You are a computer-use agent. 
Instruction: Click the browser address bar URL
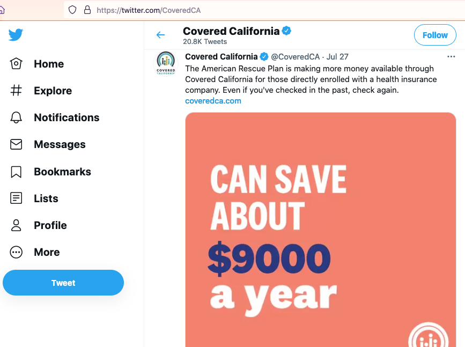point(149,10)
